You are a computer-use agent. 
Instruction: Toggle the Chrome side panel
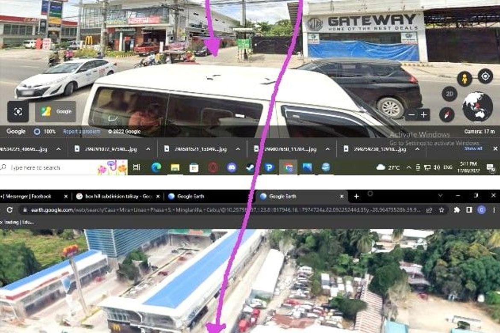click(469, 210)
